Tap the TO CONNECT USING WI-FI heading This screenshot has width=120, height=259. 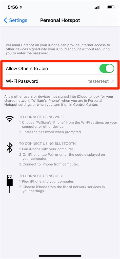(41, 117)
